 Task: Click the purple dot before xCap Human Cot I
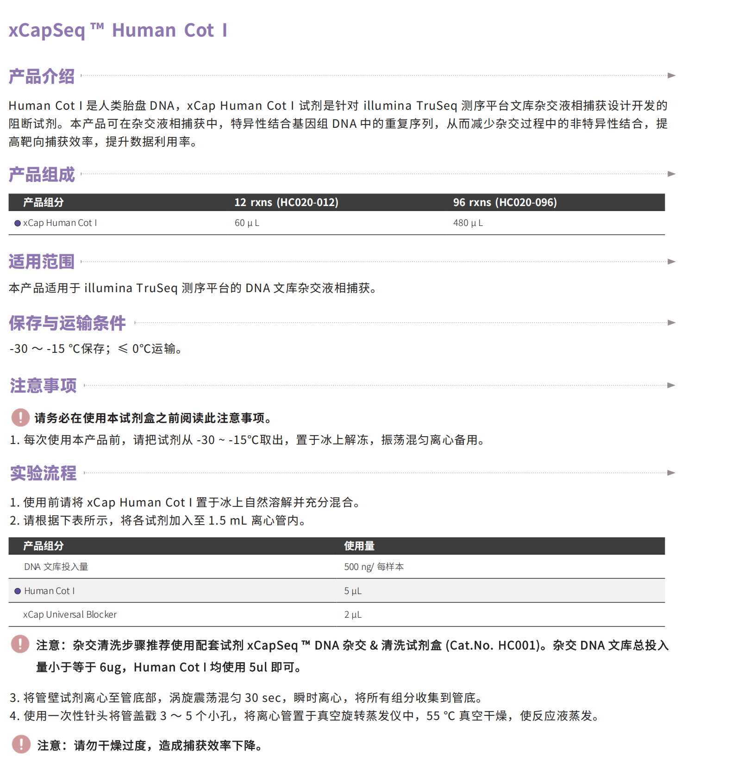18,223
